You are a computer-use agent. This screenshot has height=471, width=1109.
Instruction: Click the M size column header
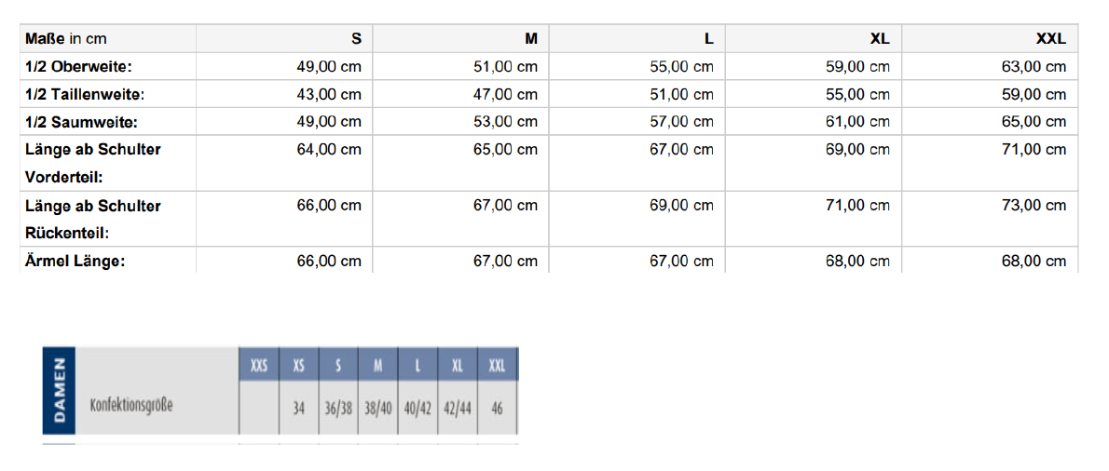[531, 39]
